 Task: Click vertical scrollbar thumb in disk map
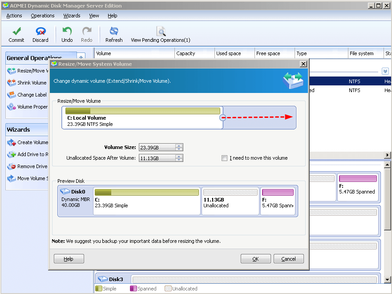tap(387, 199)
